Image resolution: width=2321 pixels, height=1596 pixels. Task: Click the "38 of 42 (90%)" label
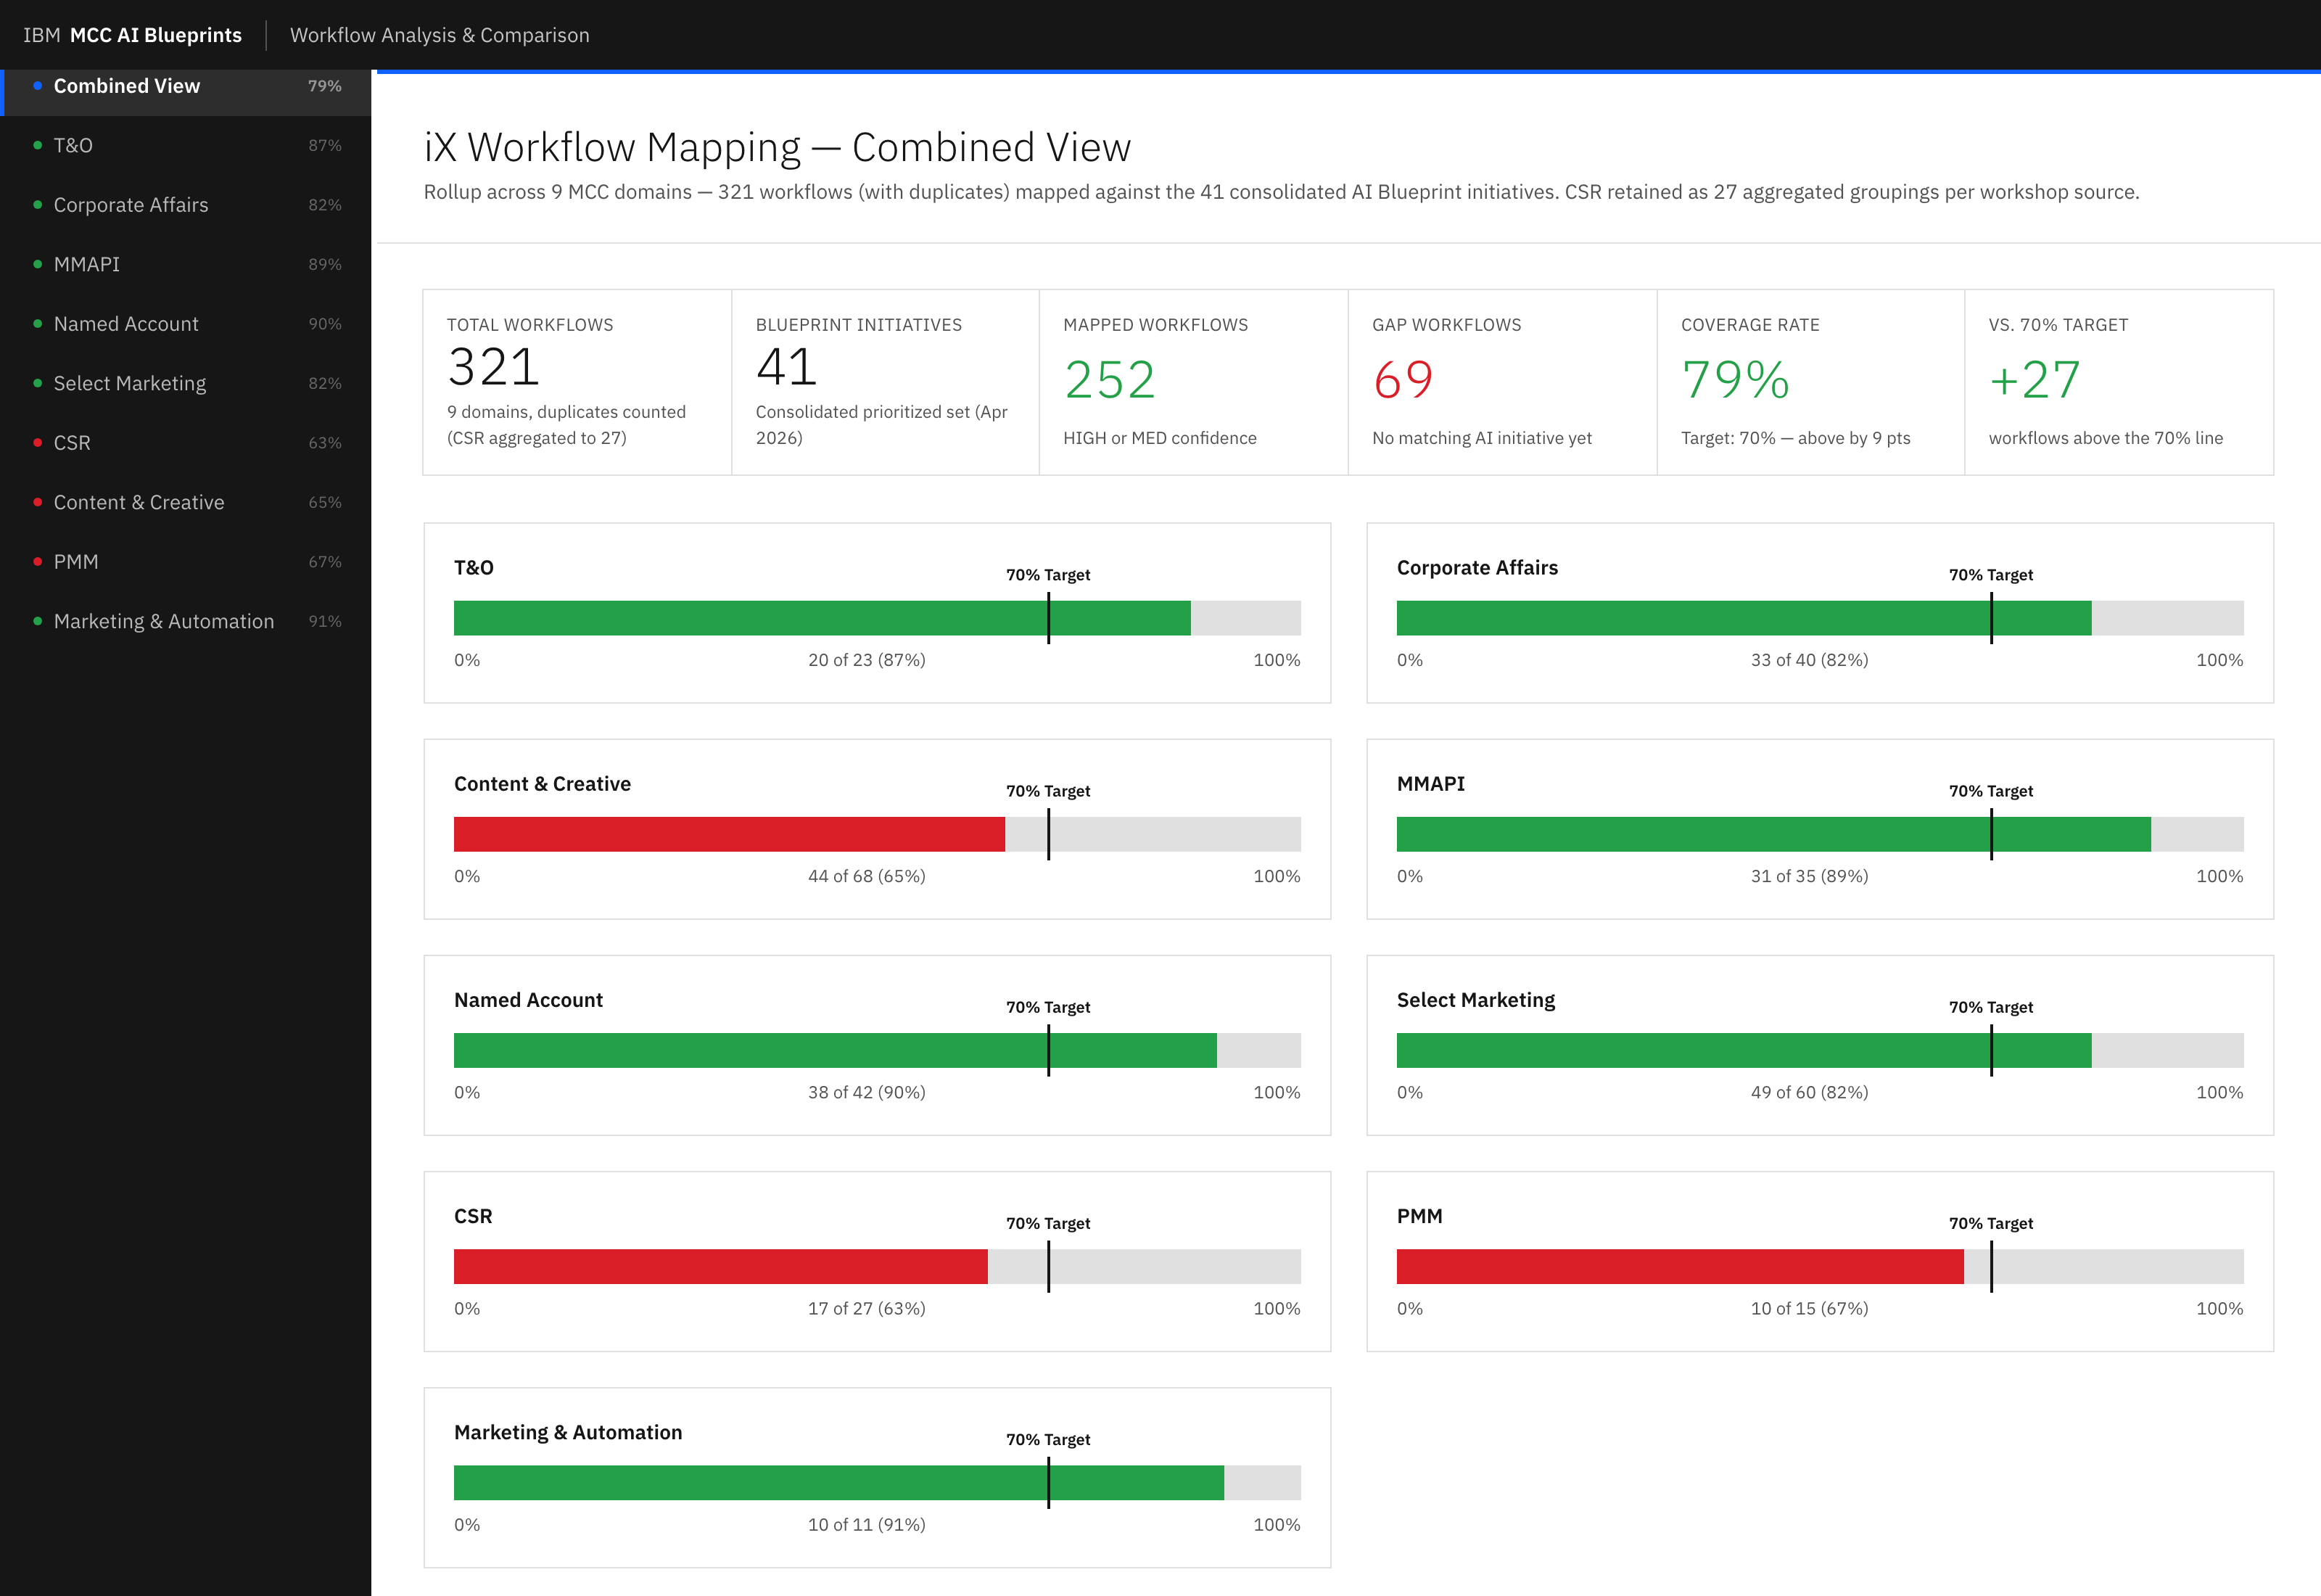point(867,1092)
